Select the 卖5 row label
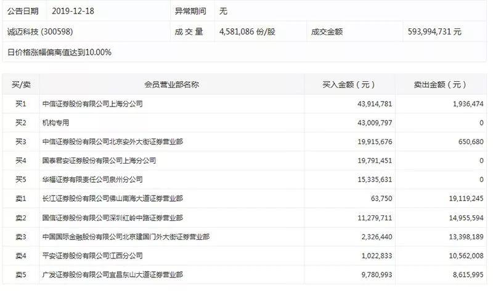493x291 pixels. (21, 274)
